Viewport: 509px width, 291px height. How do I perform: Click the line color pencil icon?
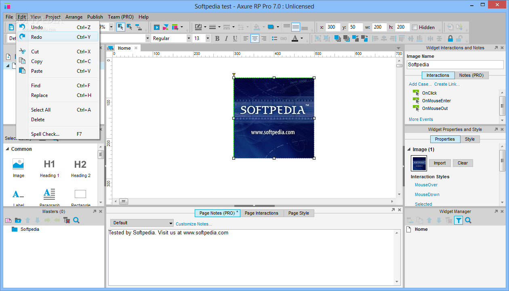point(198,27)
